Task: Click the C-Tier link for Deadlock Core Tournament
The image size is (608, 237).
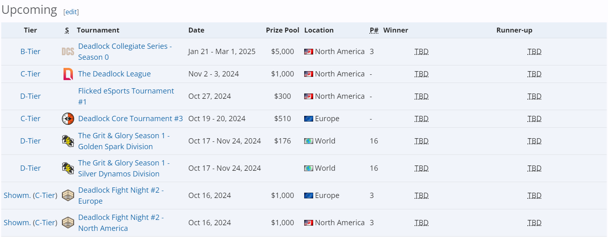Action: pyautogui.click(x=31, y=119)
